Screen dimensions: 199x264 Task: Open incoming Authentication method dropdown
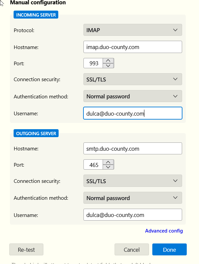[132, 96]
